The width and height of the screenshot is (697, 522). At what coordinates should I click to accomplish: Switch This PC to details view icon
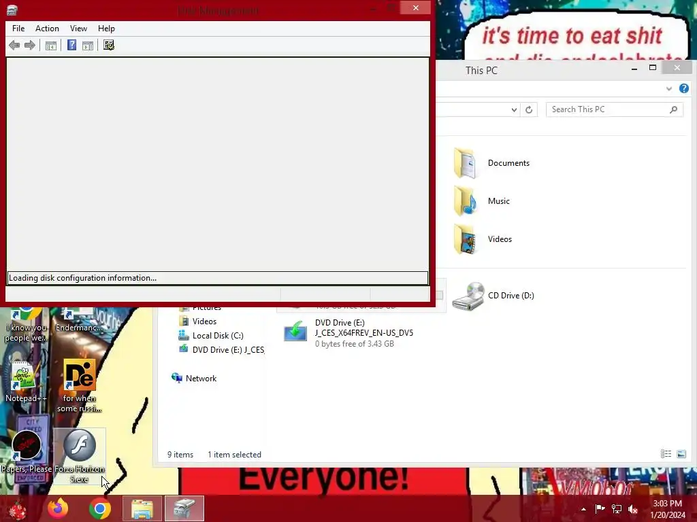[x=666, y=453]
